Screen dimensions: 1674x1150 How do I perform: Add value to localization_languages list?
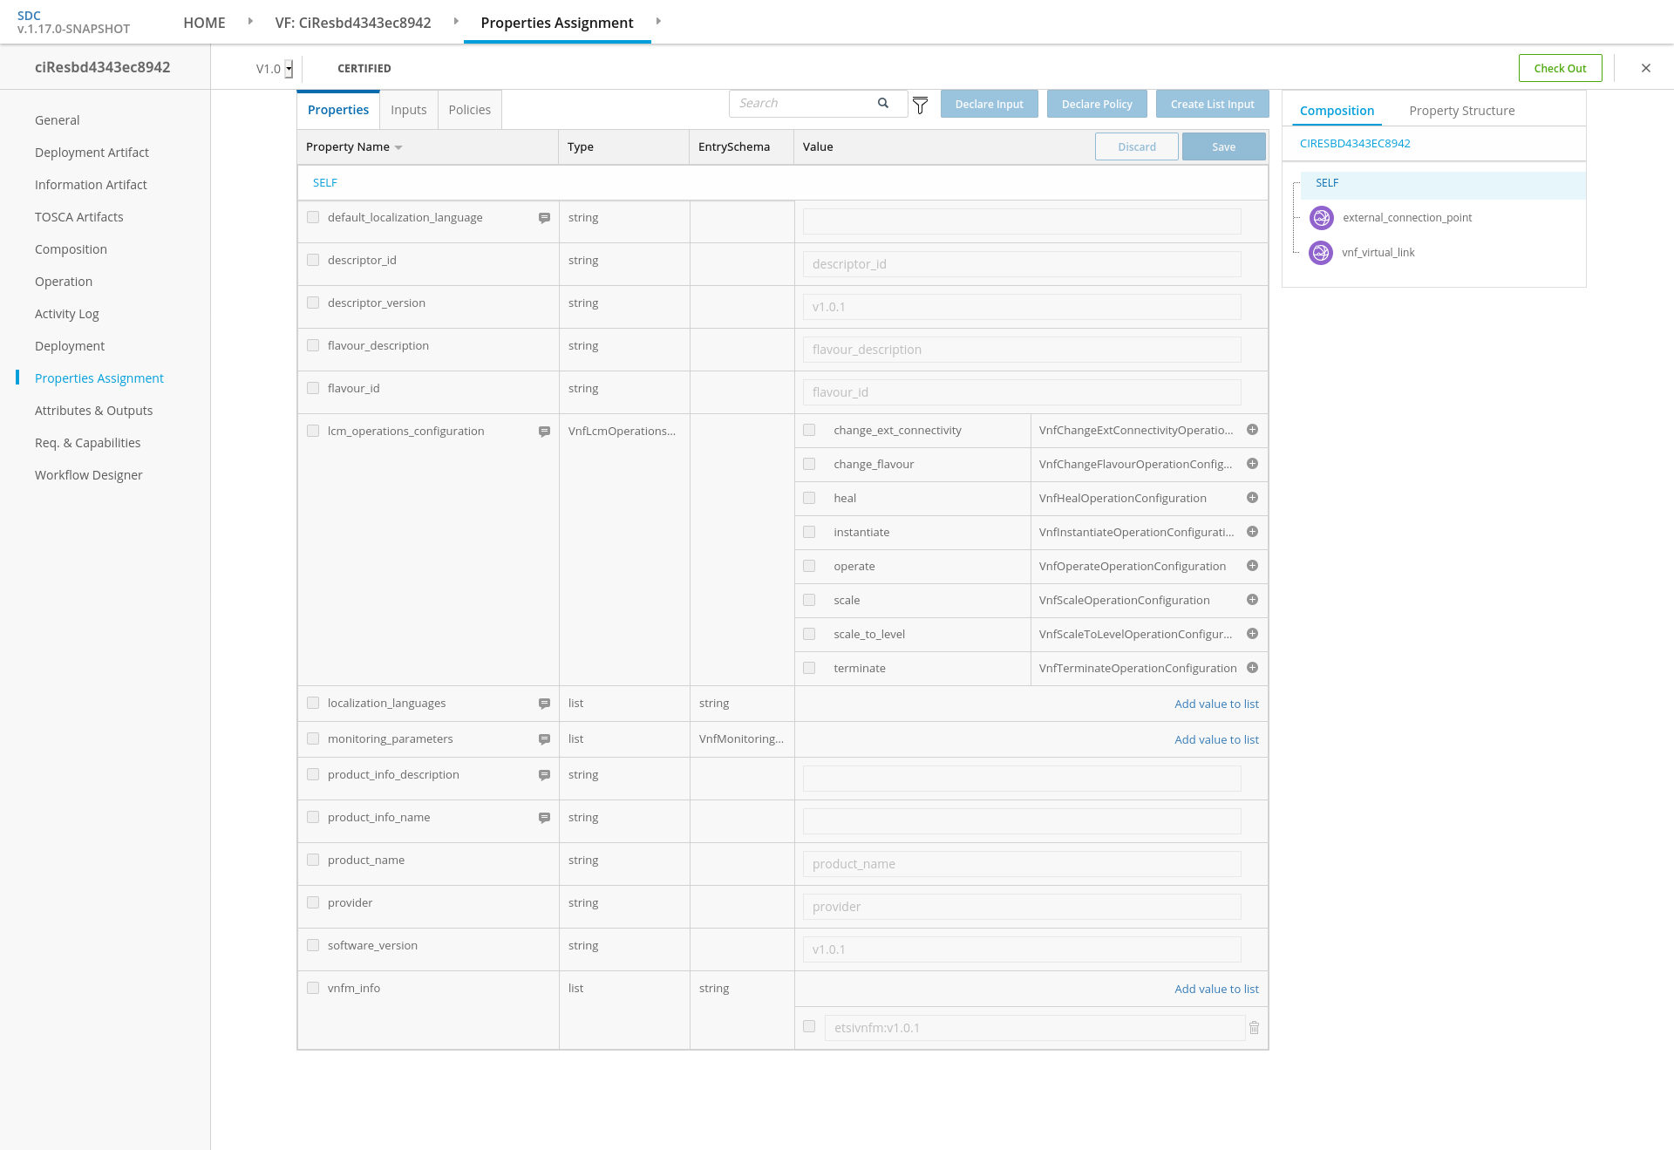pyautogui.click(x=1216, y=704)
